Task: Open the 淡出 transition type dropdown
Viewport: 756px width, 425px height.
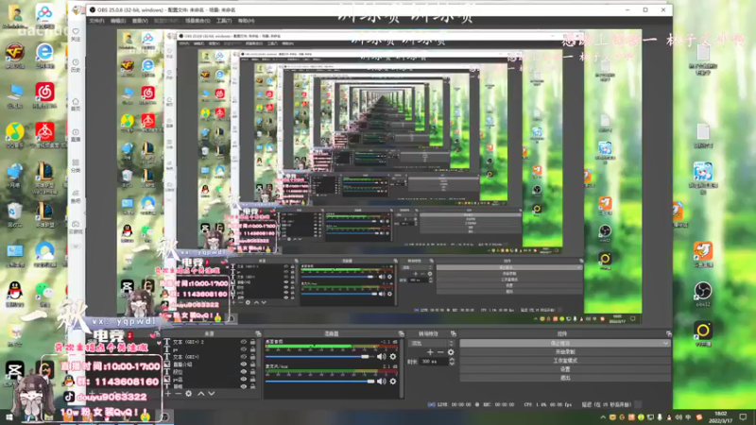Action: (x=432, y=343)
